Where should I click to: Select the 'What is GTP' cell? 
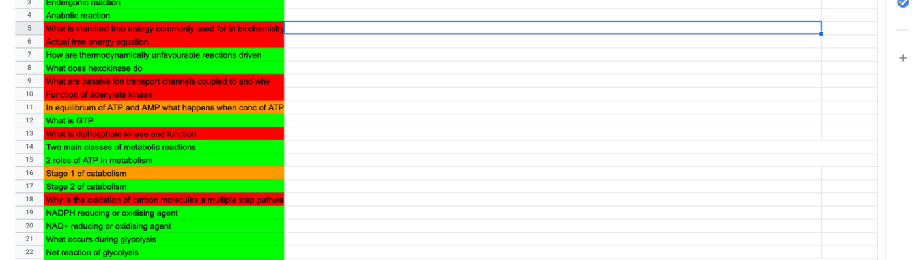[x=164, y=121]
